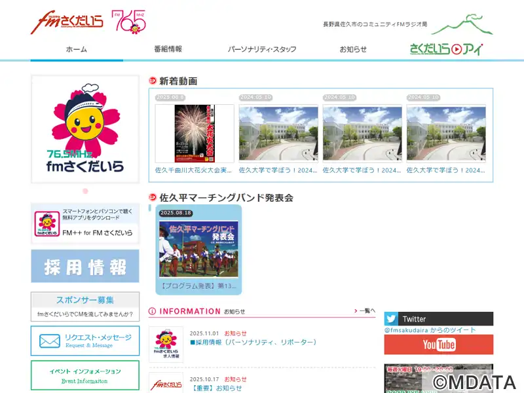Viewport: 524px width, 393px height.
Task: Click the 新着動画 section heading icon
Action: point(153,81)
